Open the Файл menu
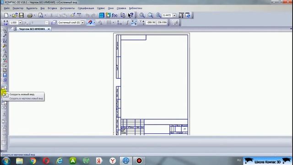This screenshot has width=293, height=165. tap(7, 8)
